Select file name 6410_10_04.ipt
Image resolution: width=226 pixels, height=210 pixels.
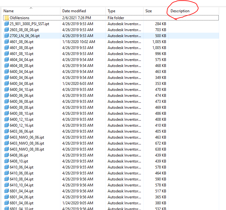coord(21,185)
